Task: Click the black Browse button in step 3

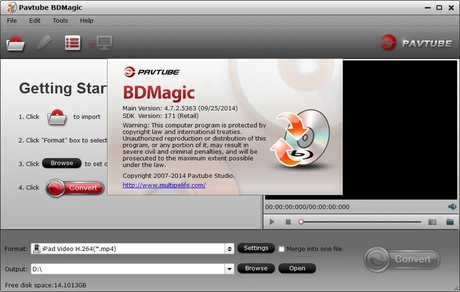Action: (62, 163)
